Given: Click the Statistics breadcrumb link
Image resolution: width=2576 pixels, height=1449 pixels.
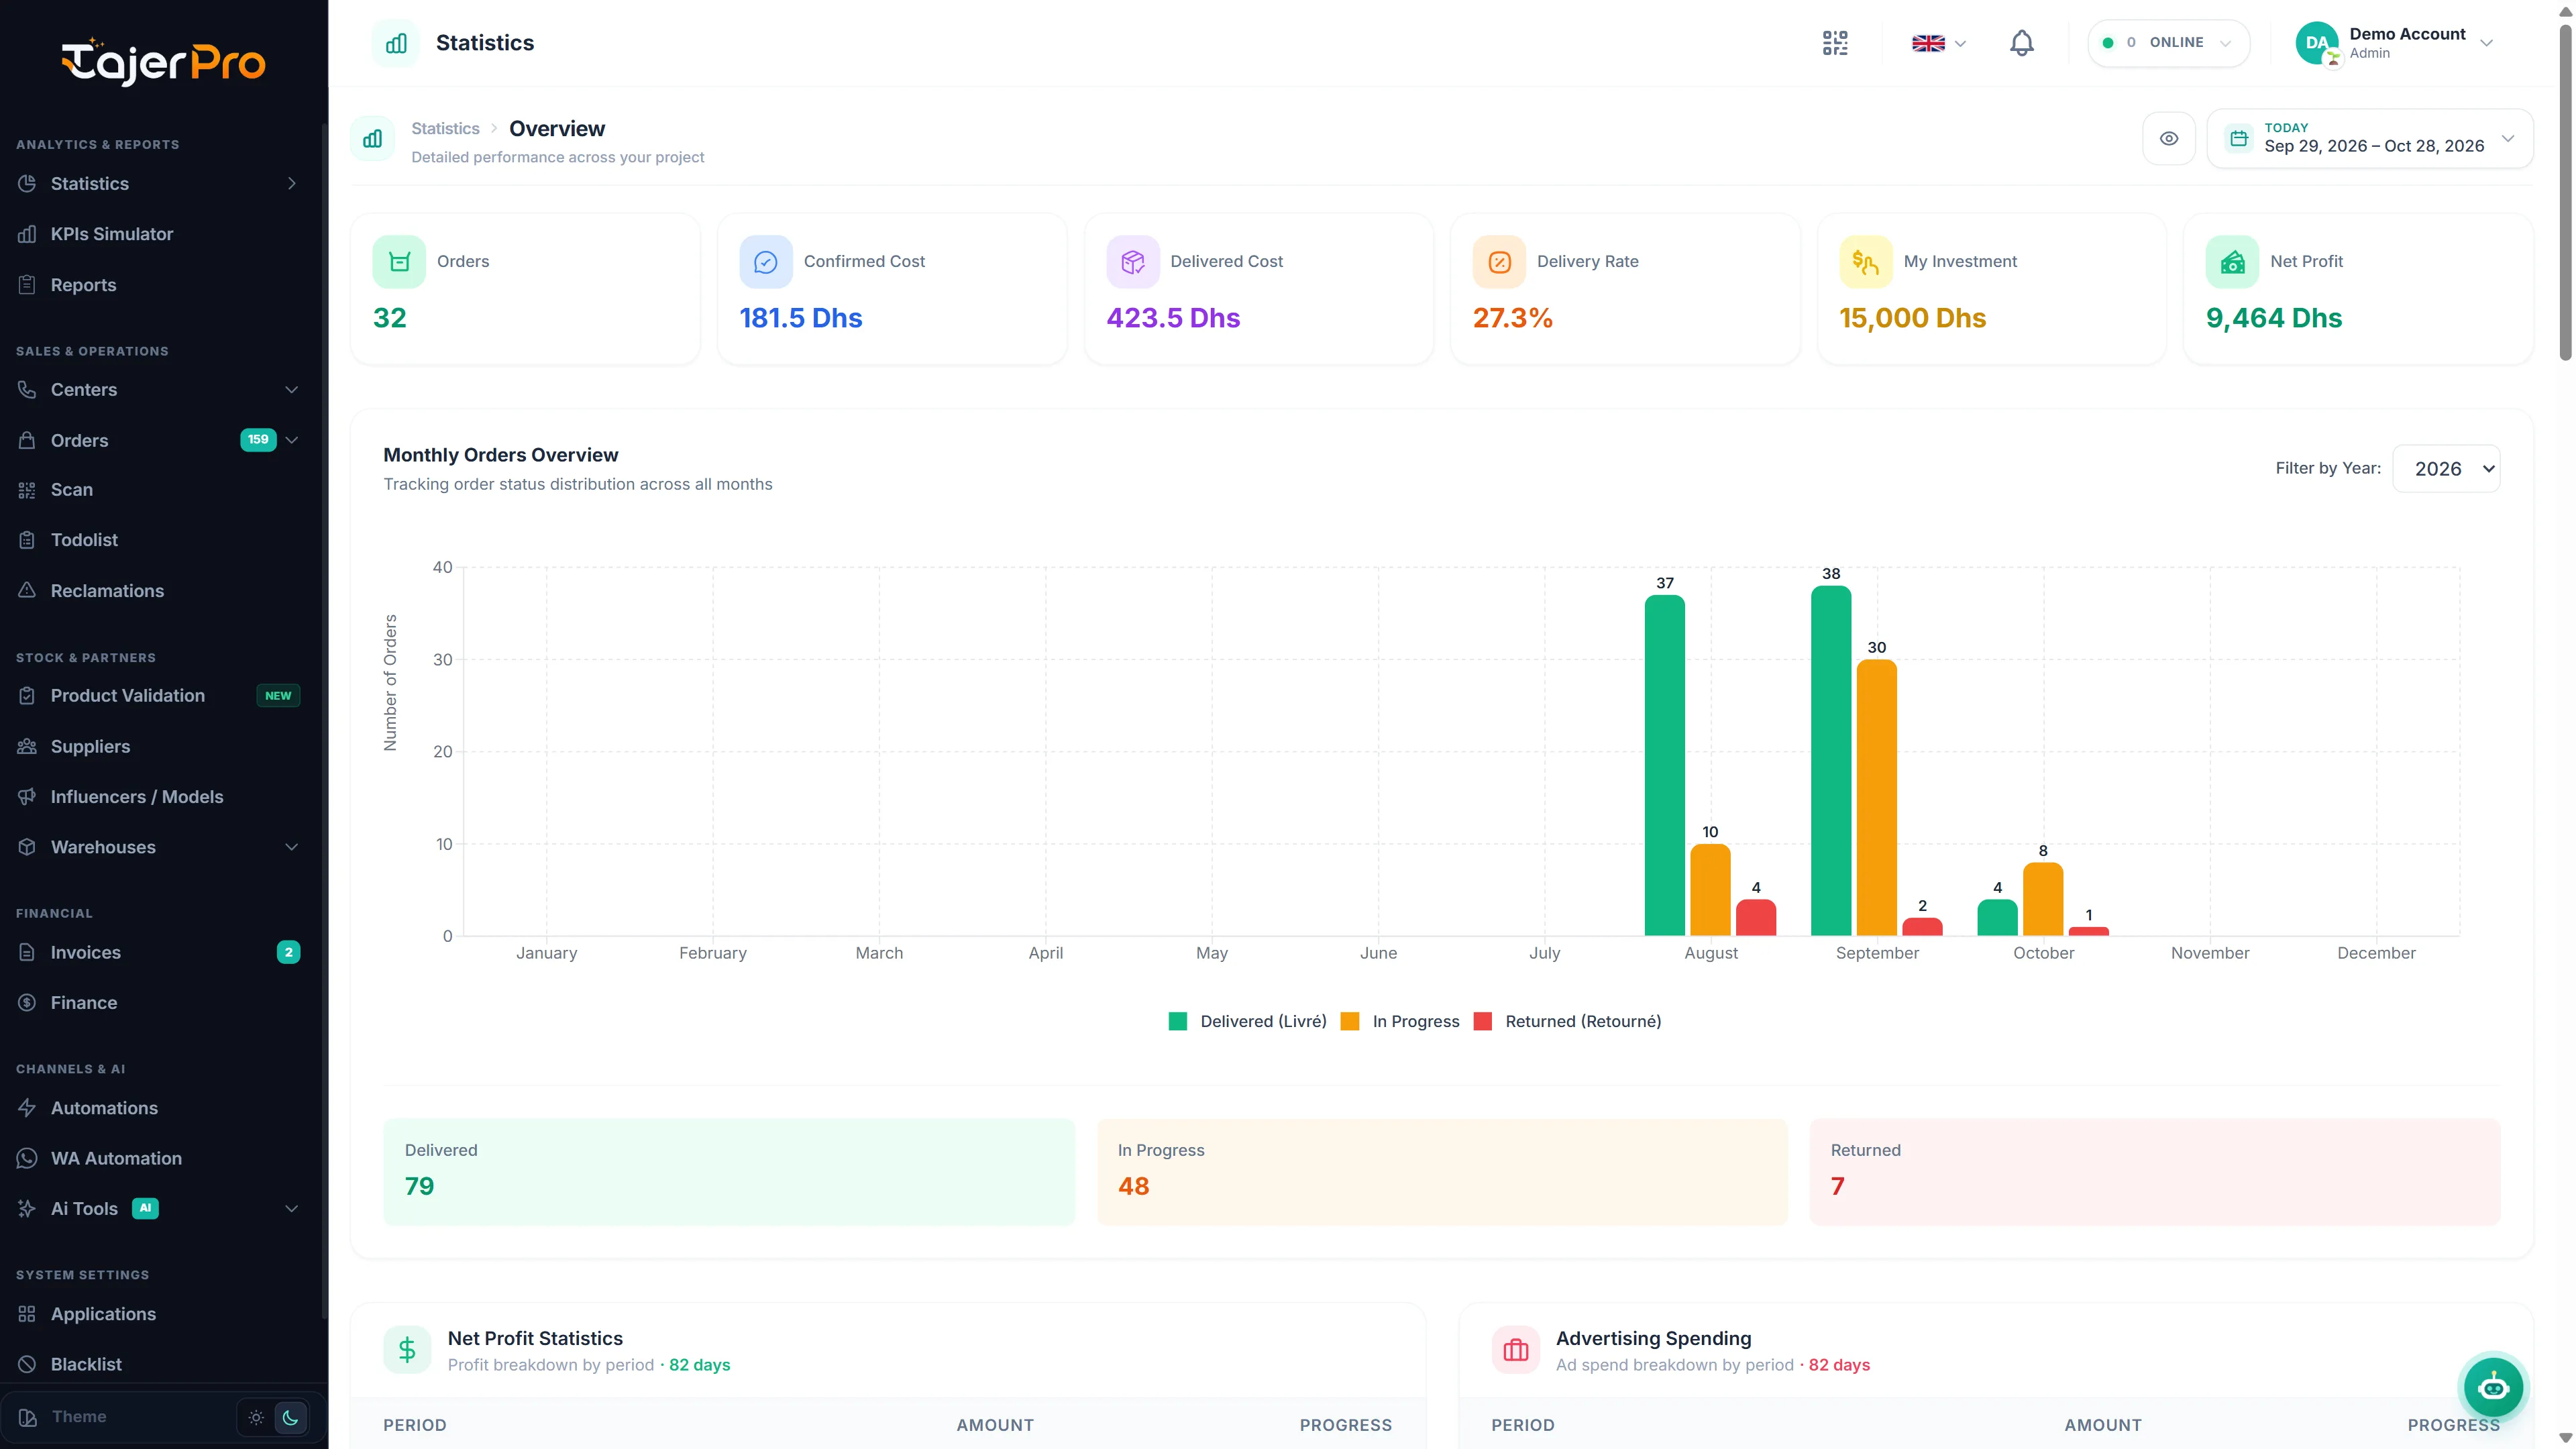Looking at the screenshot, I should click(x=445, y=129).
